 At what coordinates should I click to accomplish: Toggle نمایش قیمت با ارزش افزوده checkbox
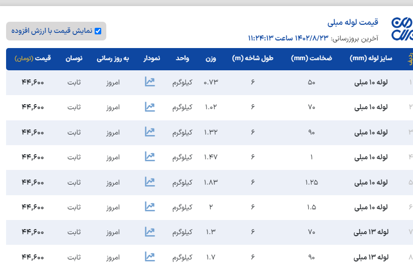(x=98, y=31)
